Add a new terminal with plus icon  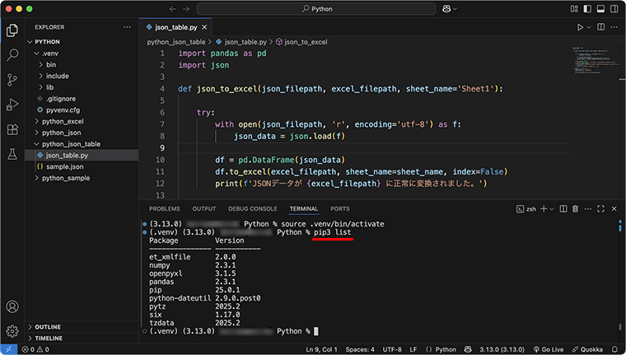544,209
